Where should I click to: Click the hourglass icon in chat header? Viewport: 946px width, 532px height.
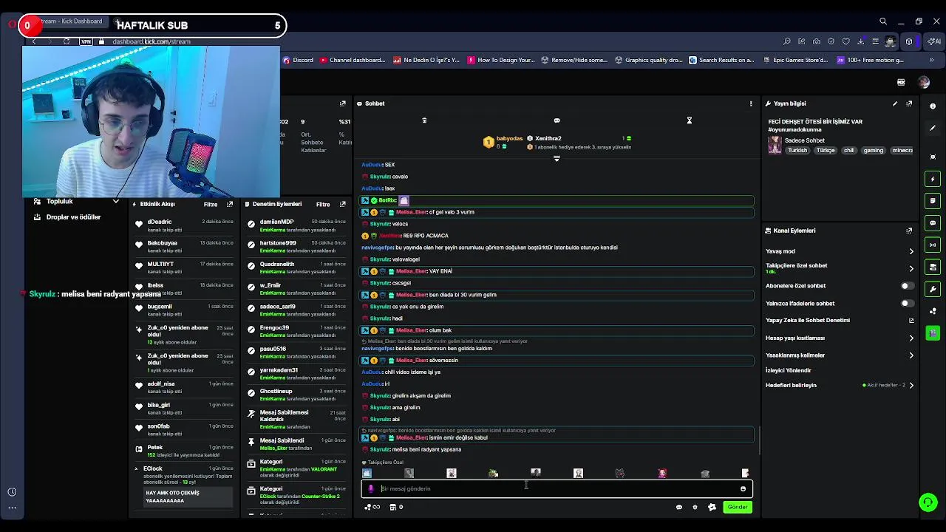pyautogui.click(x=689, y=120)
